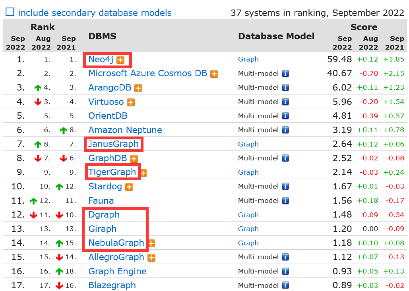Click the plus icon beside Virtuoso
This screenshot has height=291, width=409.
131,102
